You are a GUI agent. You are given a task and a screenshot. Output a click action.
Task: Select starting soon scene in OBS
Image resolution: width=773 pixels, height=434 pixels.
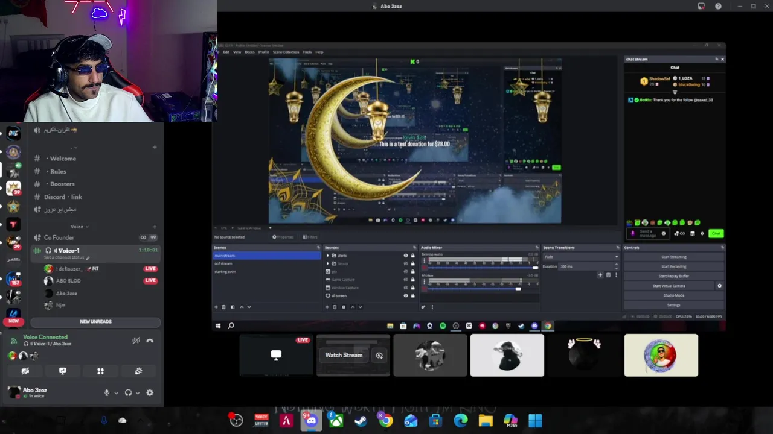(x=267, y=271)
